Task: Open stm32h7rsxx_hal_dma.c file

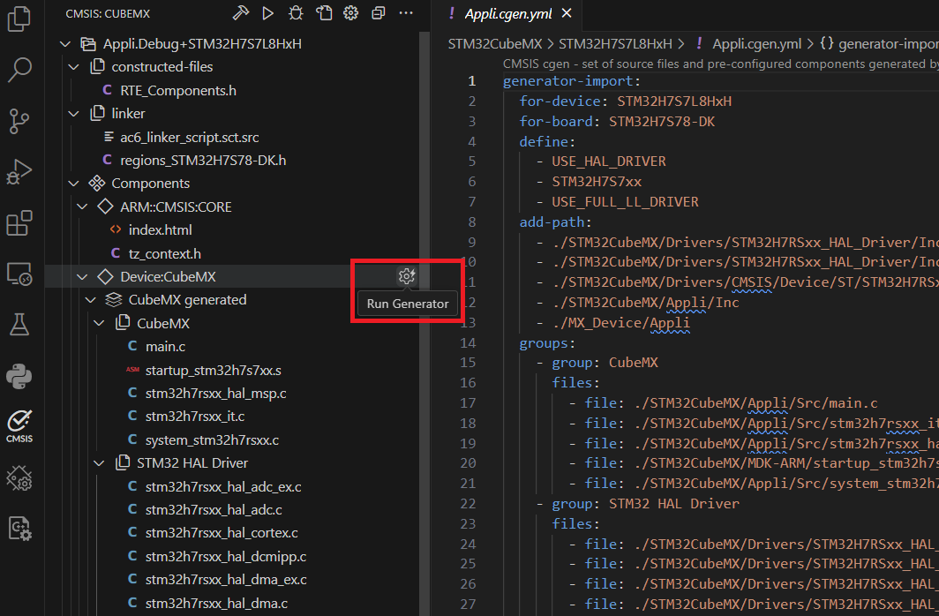Action: coord(216,604)
